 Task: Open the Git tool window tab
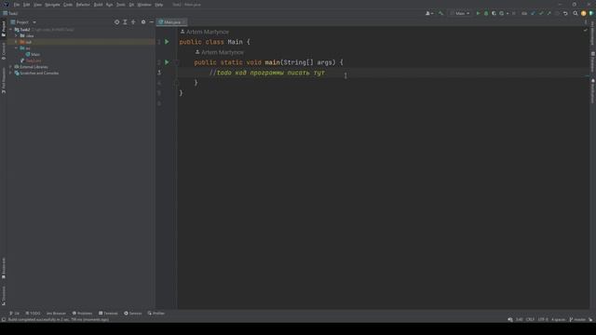[15, 314]
